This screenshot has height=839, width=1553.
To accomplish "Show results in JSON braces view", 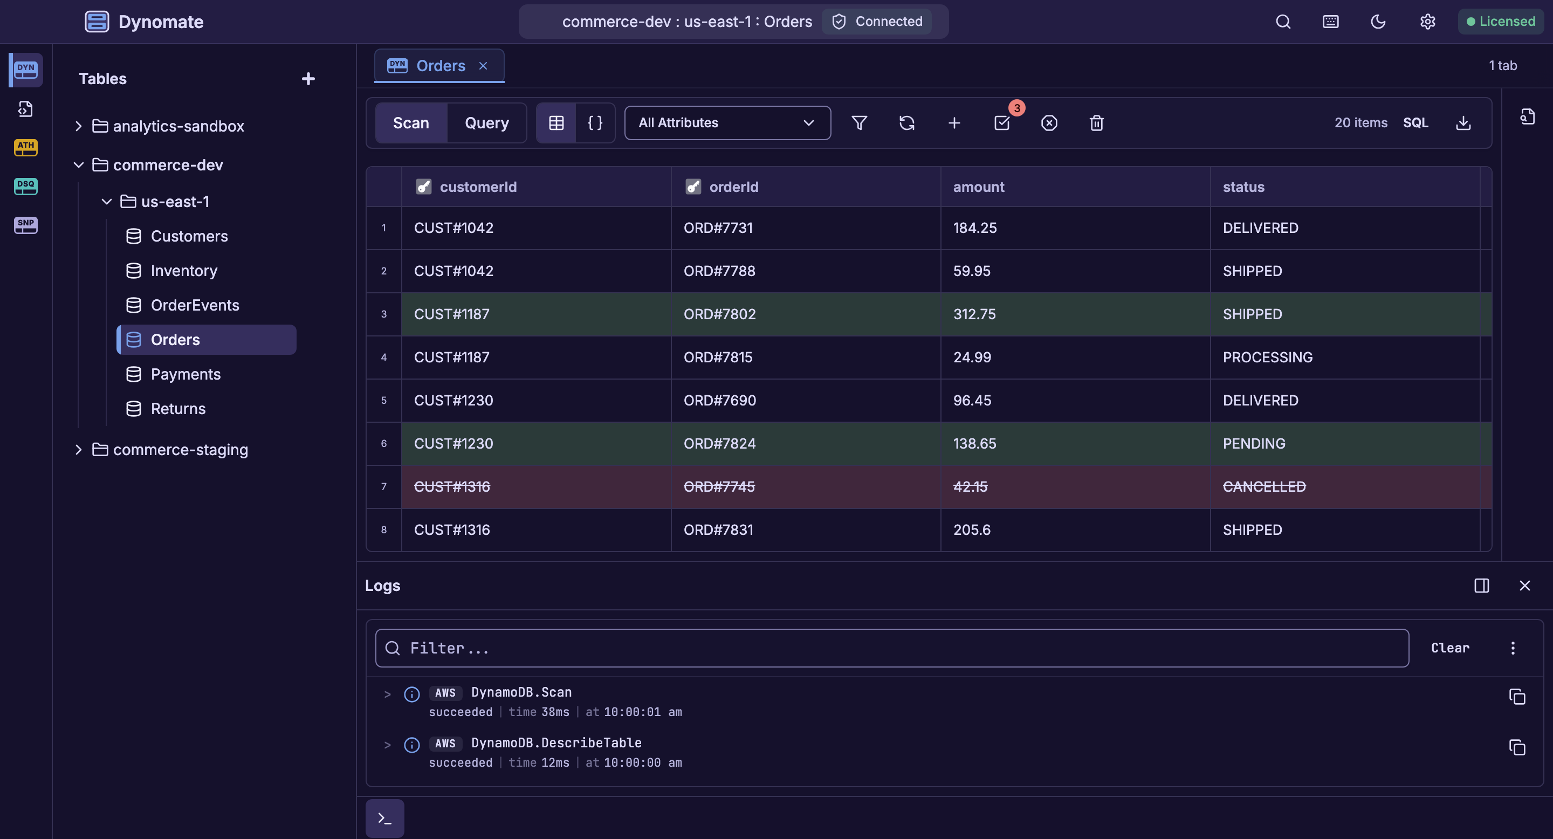I will pos(595,123).
